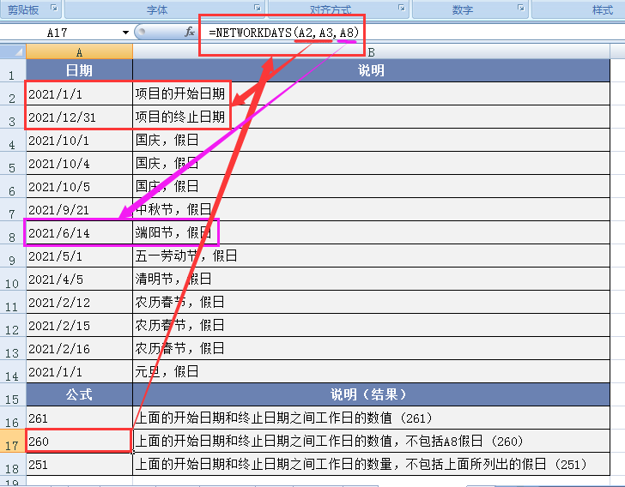The width and height of the screenshot is (625, 487).
Task: Open the Alignment (对齐方式) dialog launcher
Action: coord(402,8)
